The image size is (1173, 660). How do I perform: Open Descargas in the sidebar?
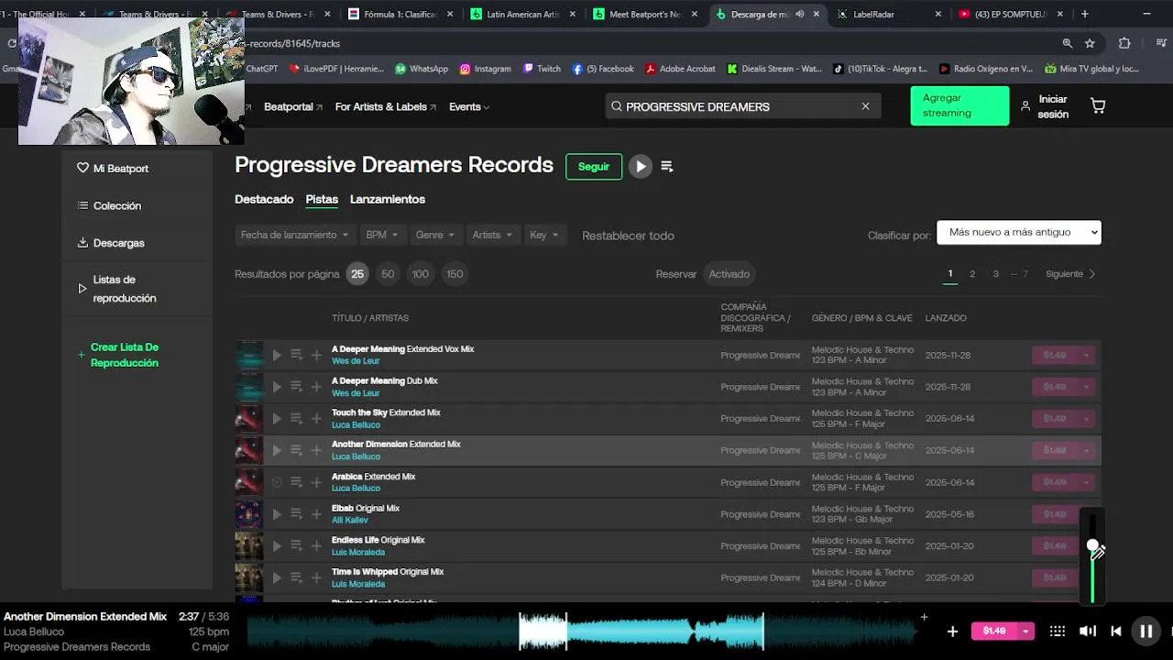(x=111, y=243)
